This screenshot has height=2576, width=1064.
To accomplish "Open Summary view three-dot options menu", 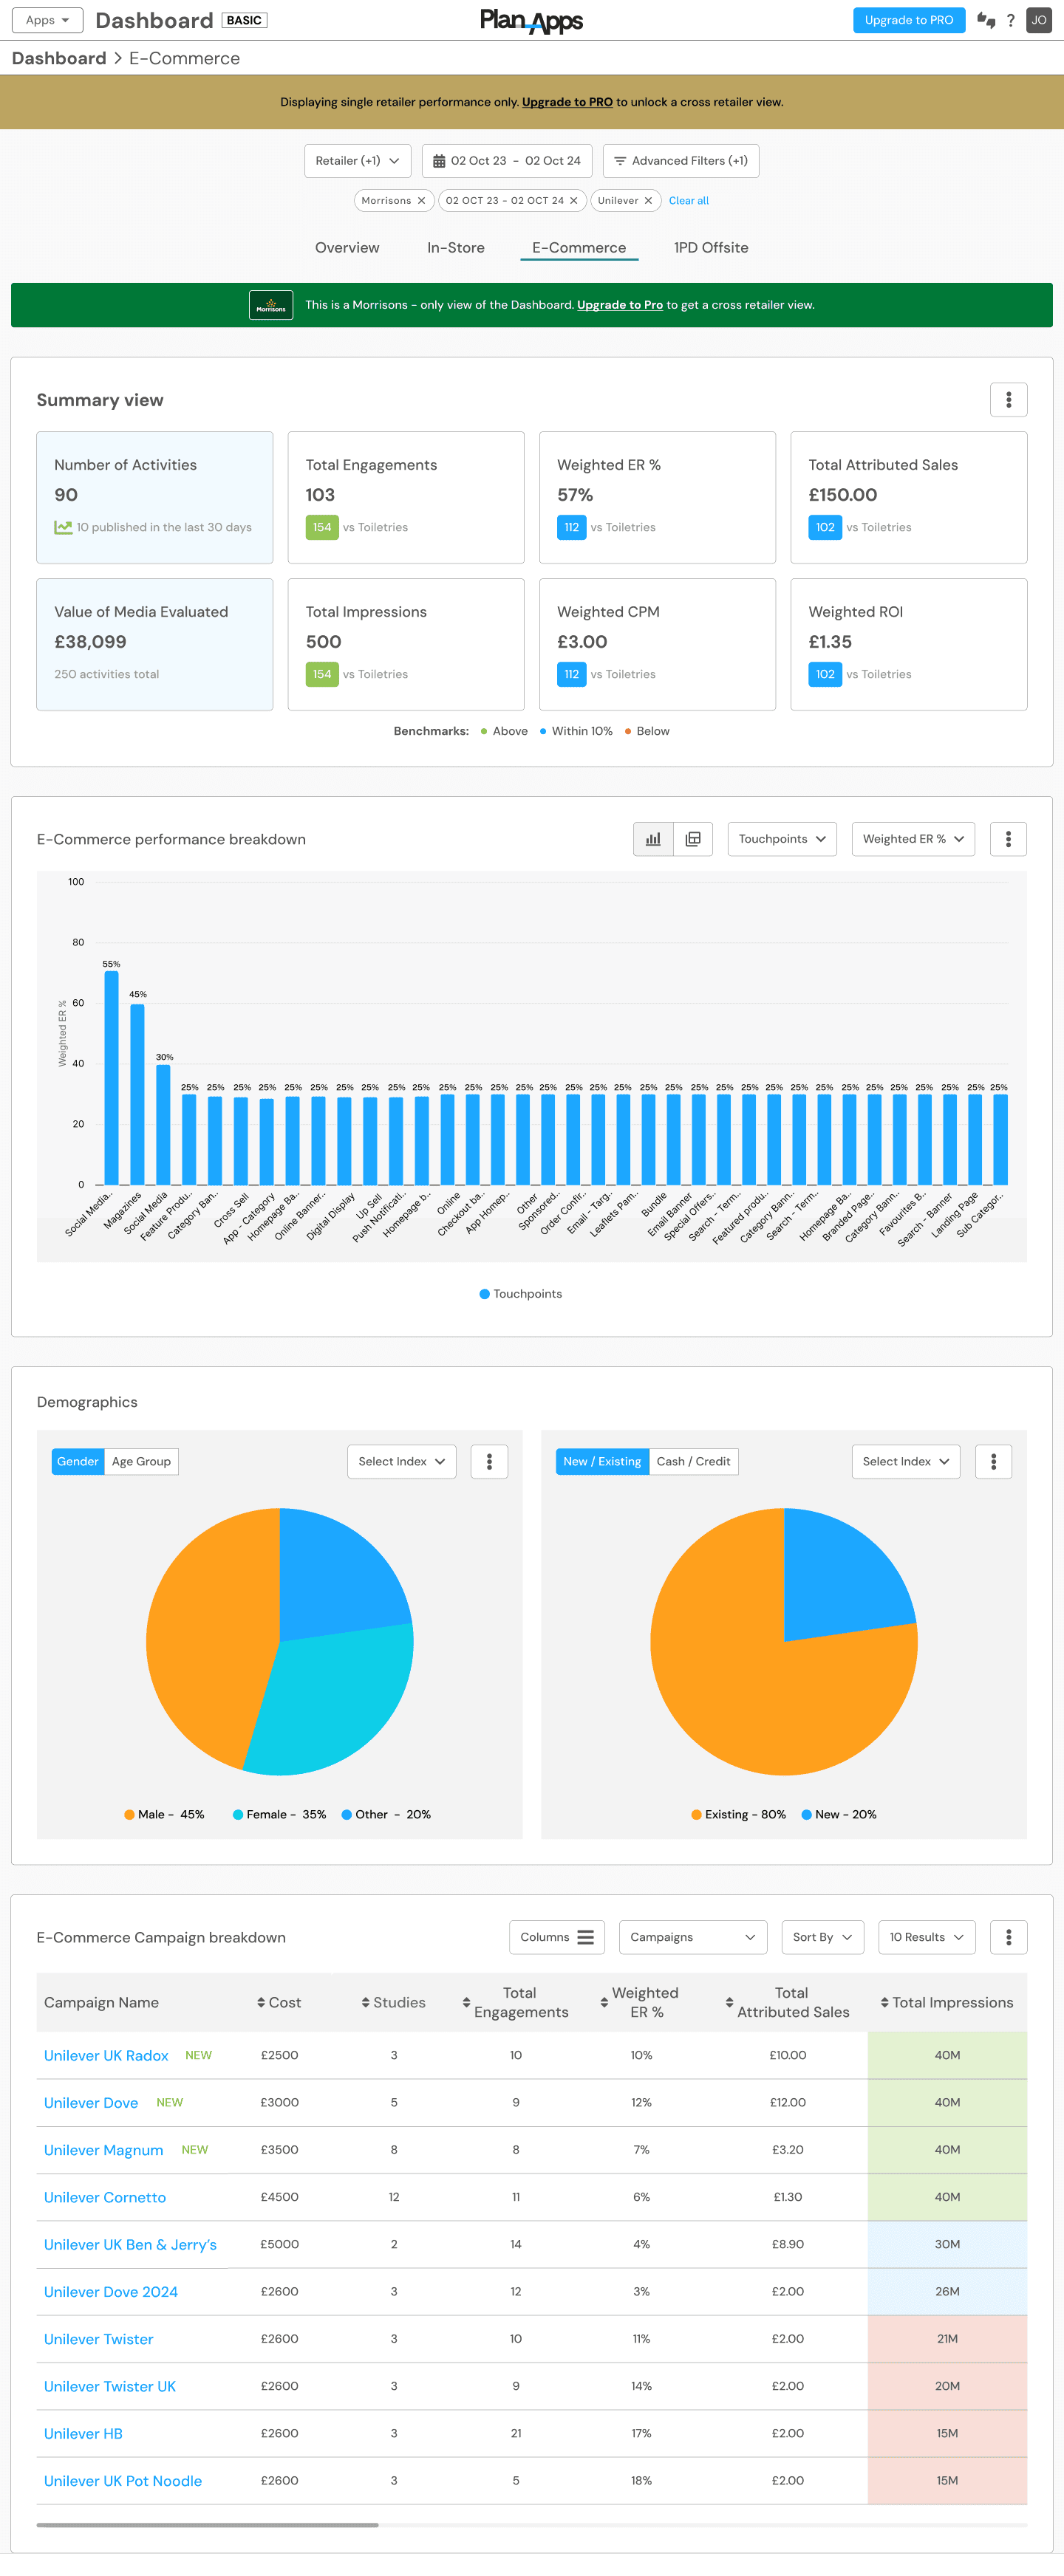I will pyautogui.click(x=1008, y=400).
